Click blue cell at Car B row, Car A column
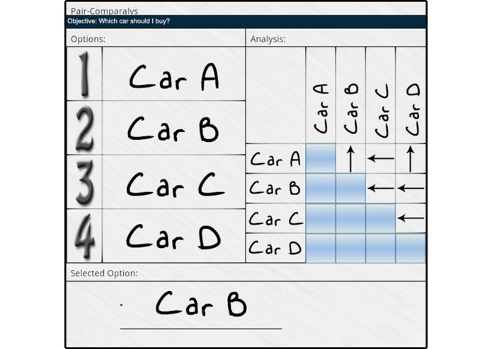Viewport: 492px width, 349px height. 321,188
